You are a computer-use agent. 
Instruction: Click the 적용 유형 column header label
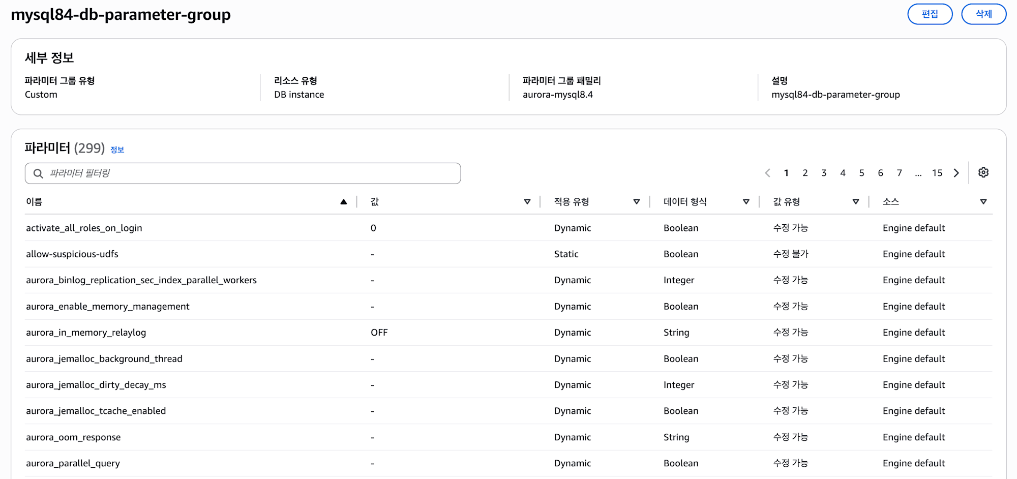click(572, 202)
